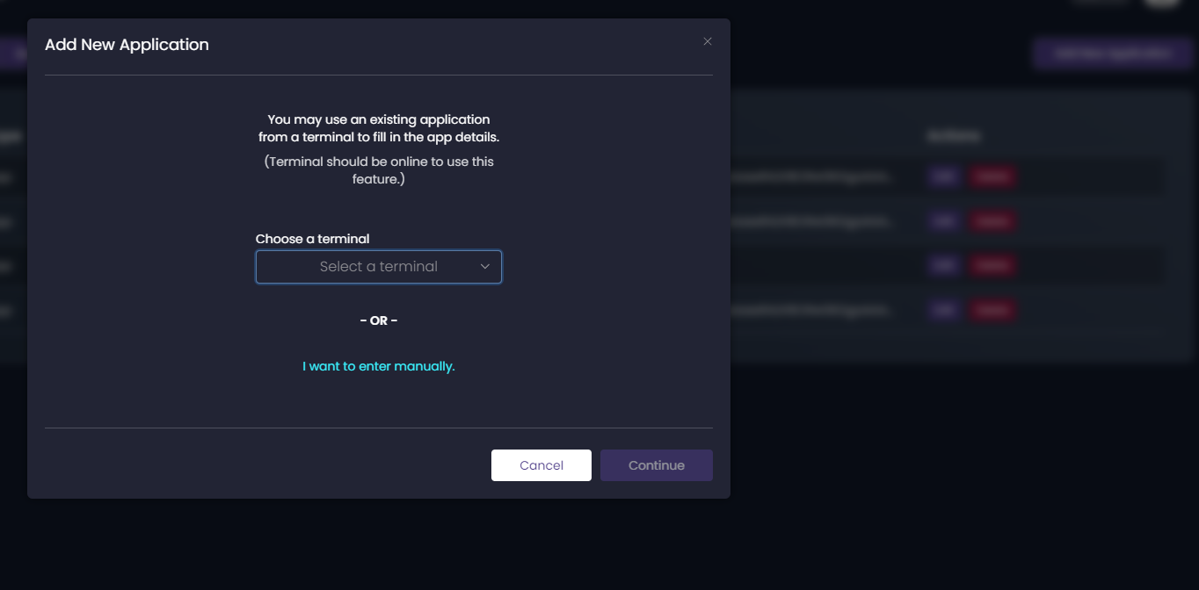The width and height of the screenshot is (1199, 590).
Task: Click the purple action button behind the dialog
Action: [1113, 53]
